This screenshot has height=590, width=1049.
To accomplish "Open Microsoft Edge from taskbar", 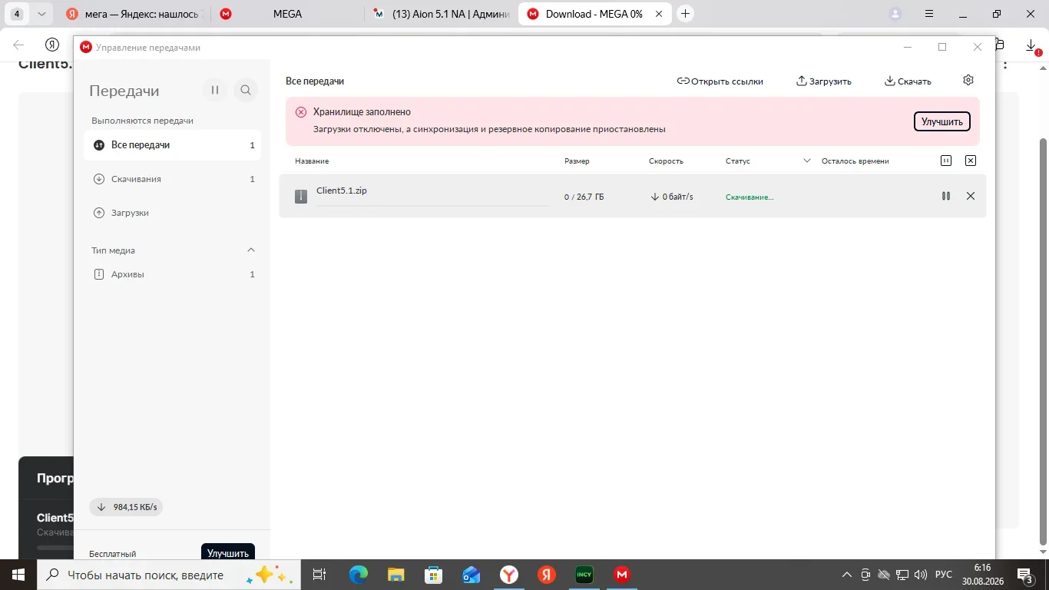I will (x=358, y=575).
